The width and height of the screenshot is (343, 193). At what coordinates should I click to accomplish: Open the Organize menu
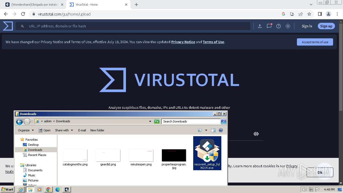(x=26, y=130)
